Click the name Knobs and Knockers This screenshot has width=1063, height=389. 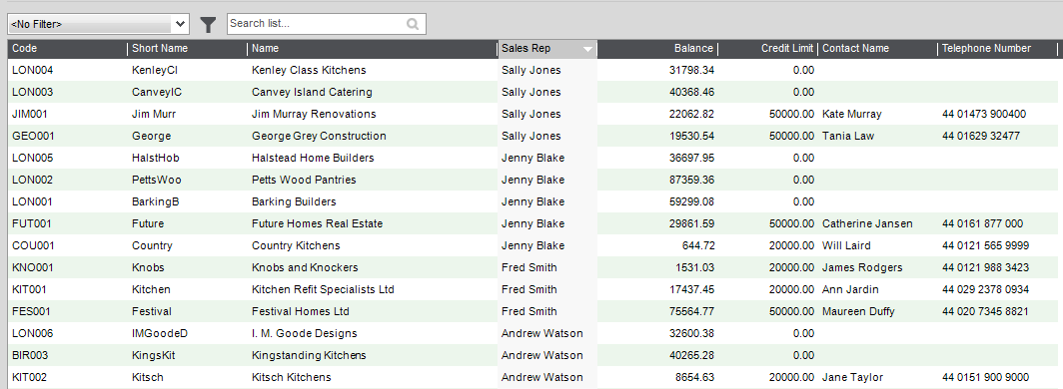click(x=305, y=267)
